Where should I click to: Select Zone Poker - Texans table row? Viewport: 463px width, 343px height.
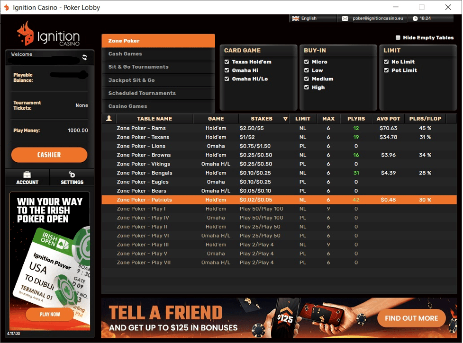click(x=279, y=137)
